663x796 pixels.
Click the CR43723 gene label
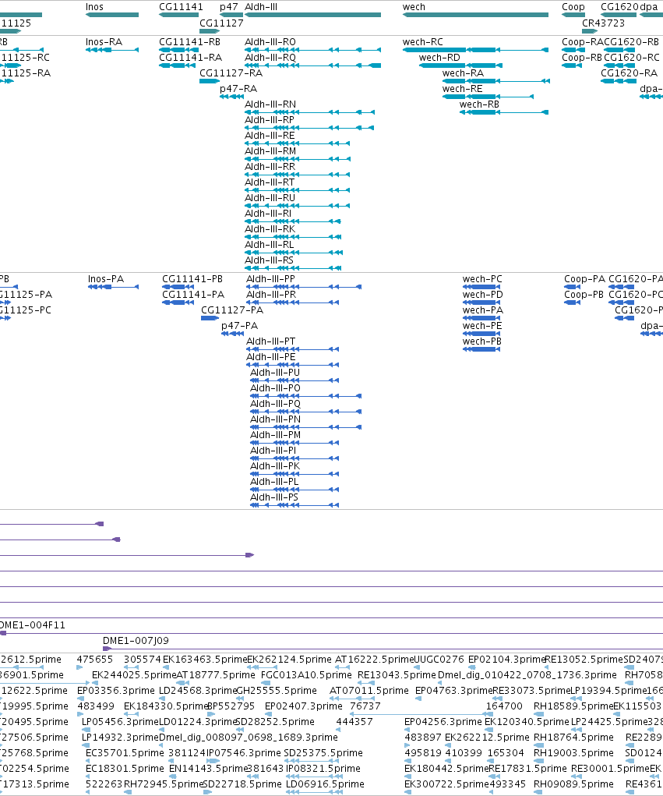603,23
